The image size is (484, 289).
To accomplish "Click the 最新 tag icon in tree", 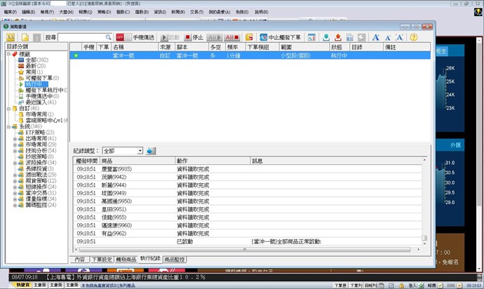I will point(20,66).
